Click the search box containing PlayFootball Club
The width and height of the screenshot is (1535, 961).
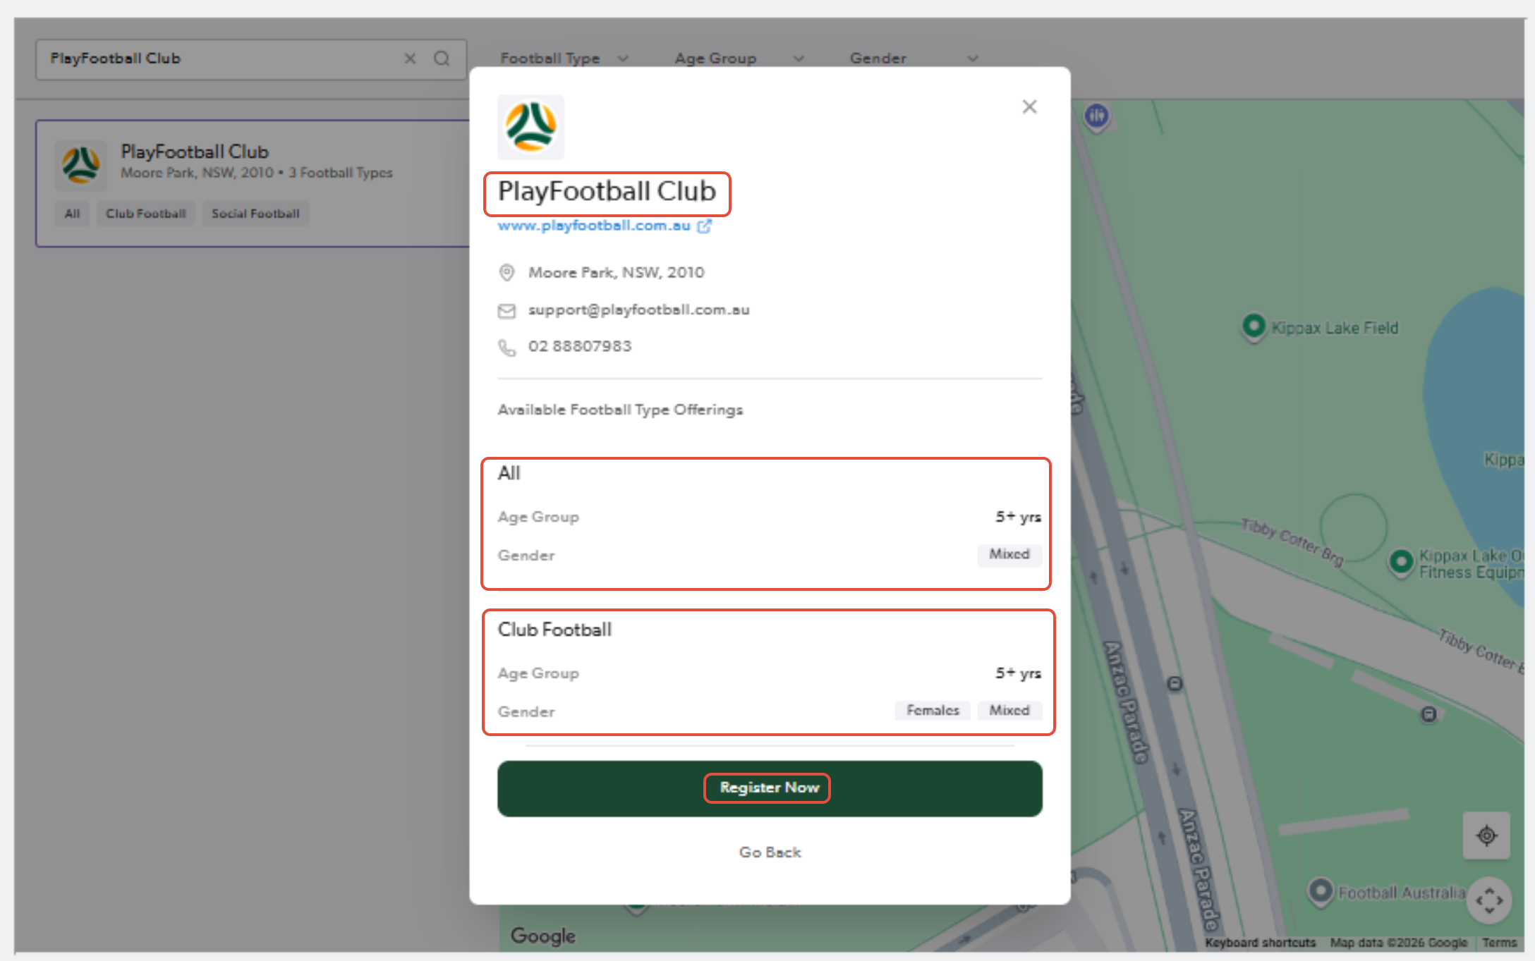click(x=251, y=59)
